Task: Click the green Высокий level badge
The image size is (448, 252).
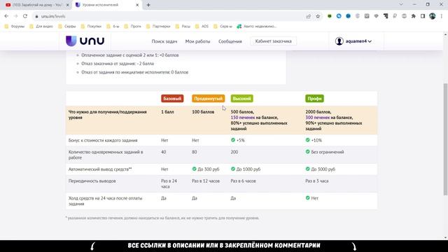Action: 241,99
